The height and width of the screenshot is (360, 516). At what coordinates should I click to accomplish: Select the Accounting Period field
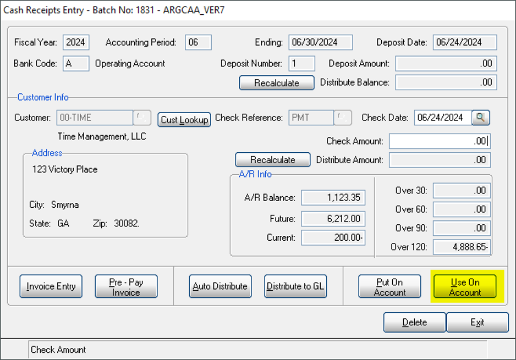coord(198,42)
